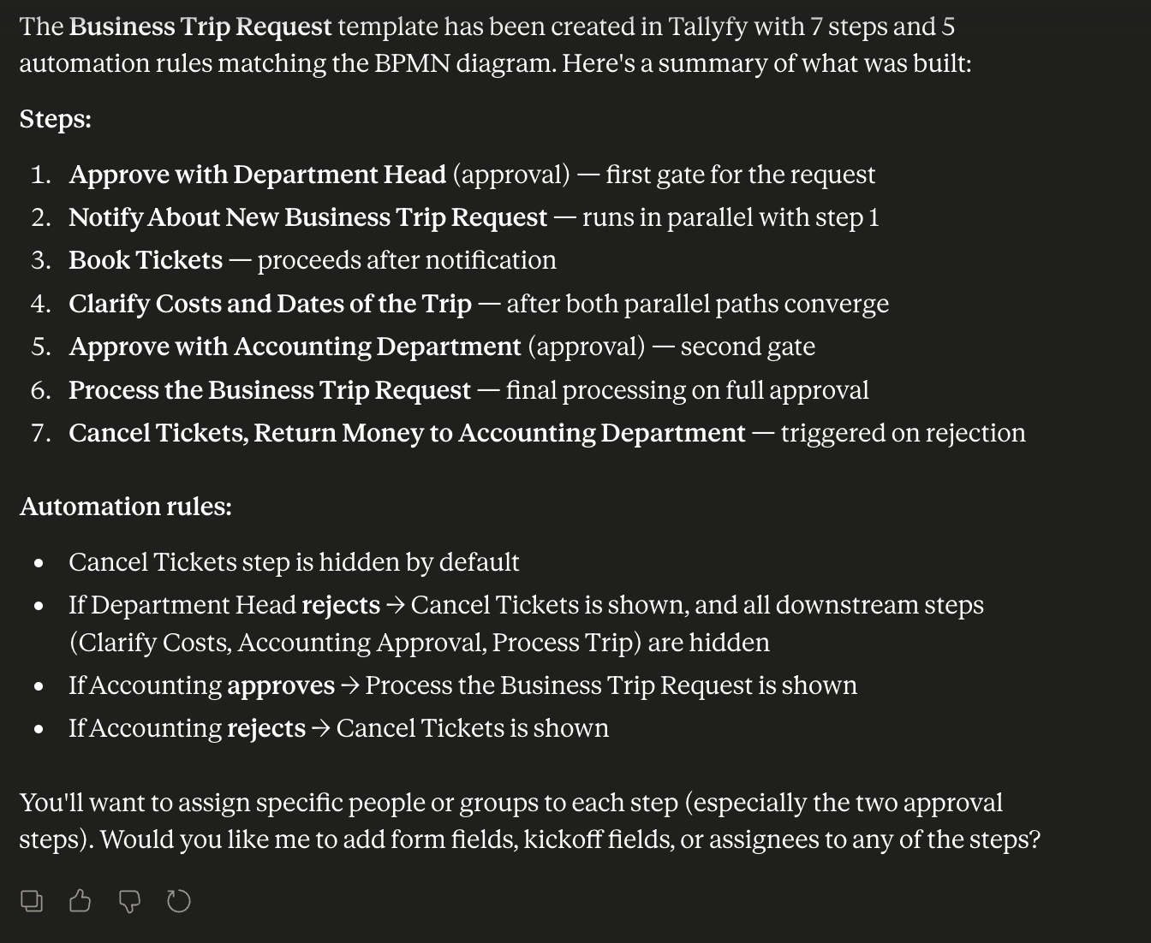Click the 'Book Tickets' step name
1151x943 pixels.
coord(146,260)
